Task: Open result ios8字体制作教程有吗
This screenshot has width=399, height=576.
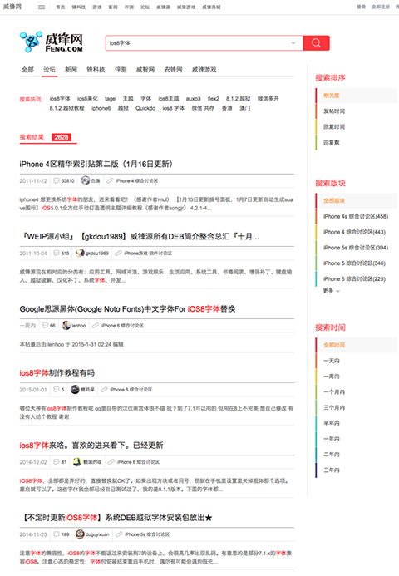Action: coord(57,373)
